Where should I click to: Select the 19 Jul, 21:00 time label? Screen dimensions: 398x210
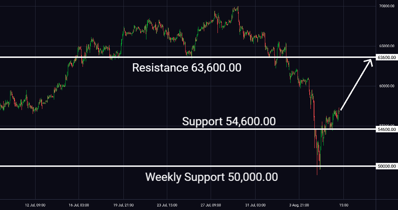click(123, 205)
